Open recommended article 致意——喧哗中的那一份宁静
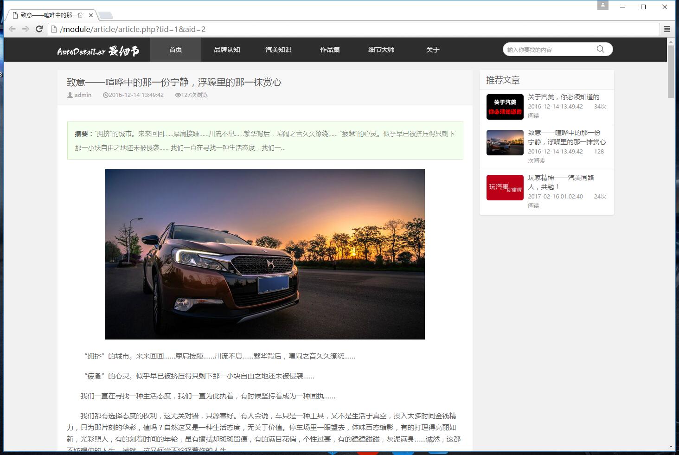 point(567,137)
